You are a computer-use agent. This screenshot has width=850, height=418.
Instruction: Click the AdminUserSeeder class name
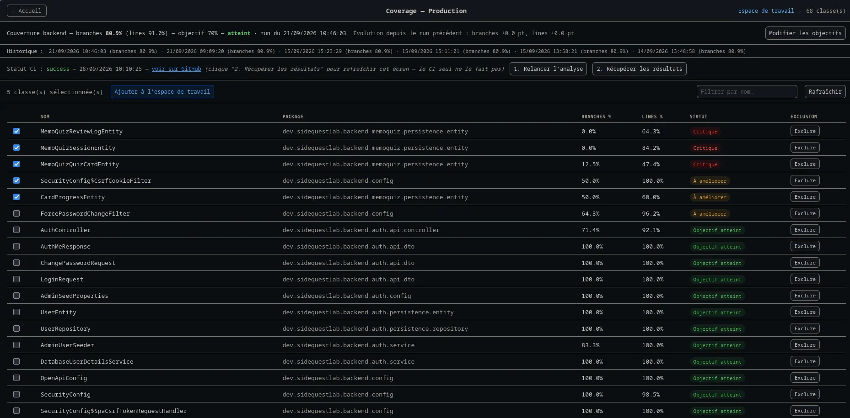[67, 345]
